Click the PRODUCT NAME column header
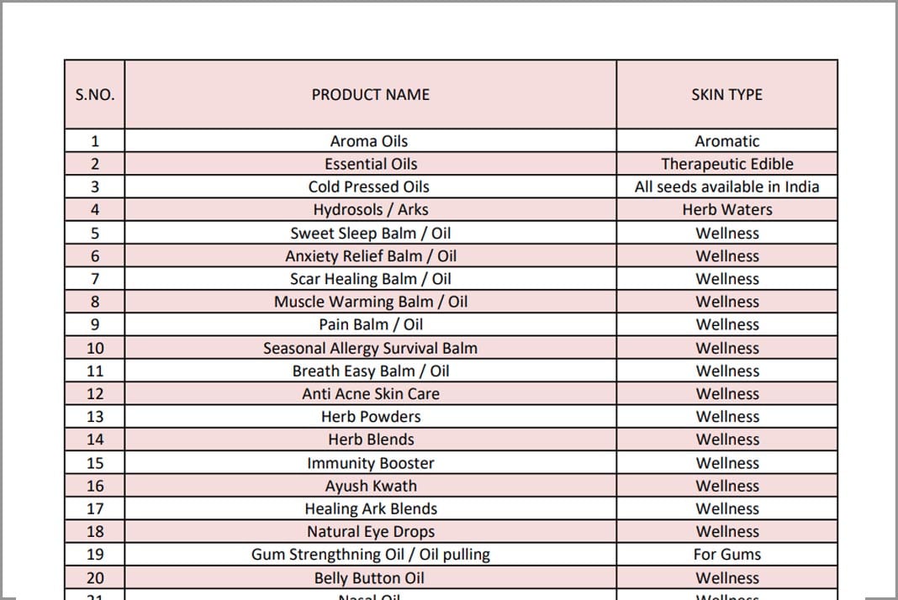This screenshot has height=600, width=898. [371, 94]
